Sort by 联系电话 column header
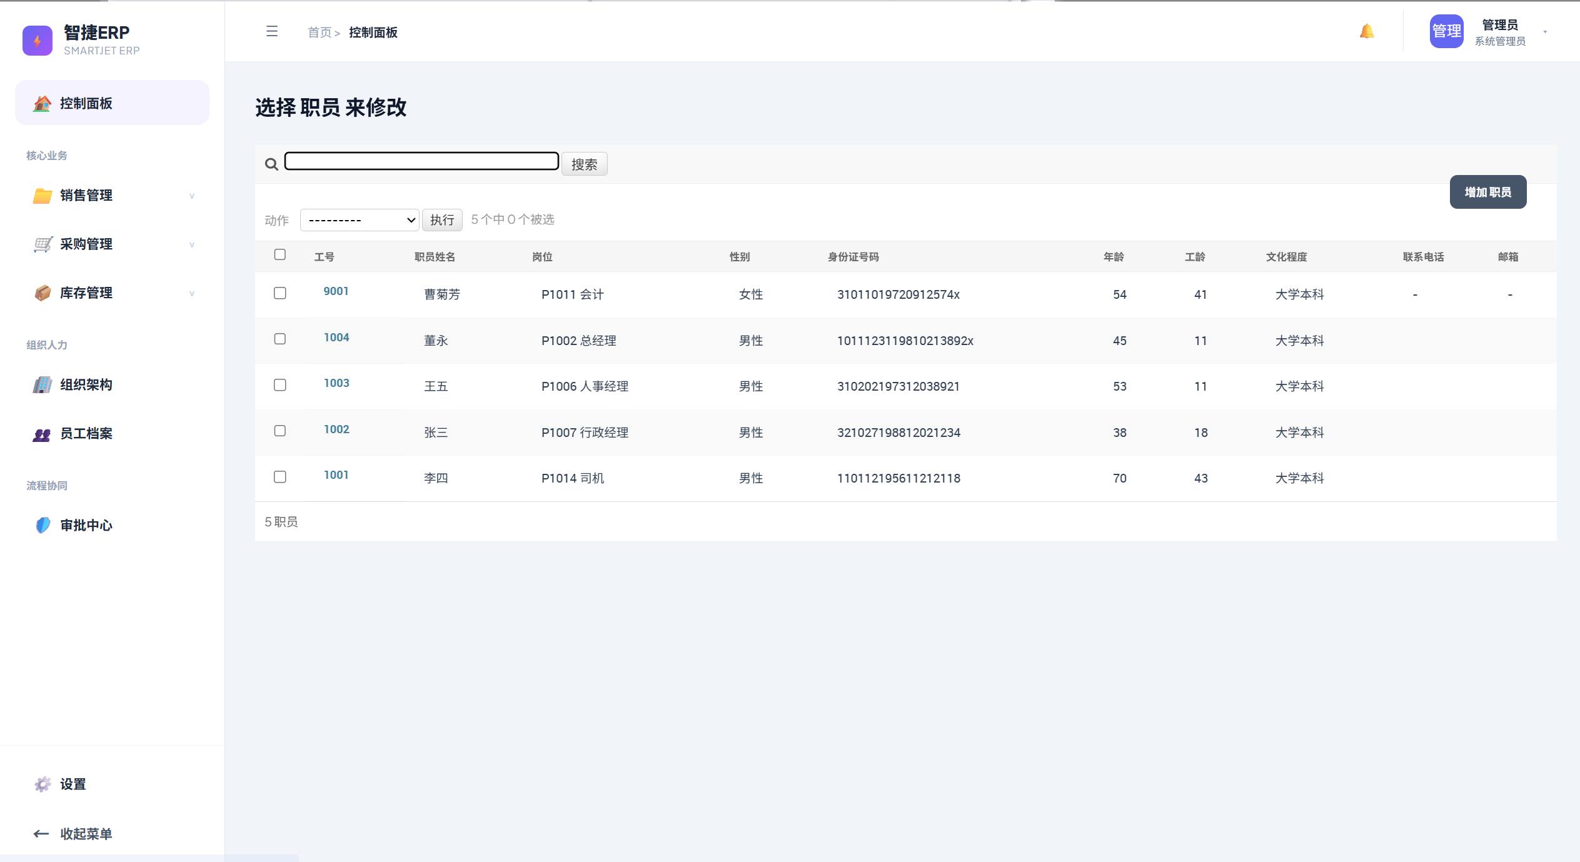Screen dimensions: 1580x862 (1424, 257)
